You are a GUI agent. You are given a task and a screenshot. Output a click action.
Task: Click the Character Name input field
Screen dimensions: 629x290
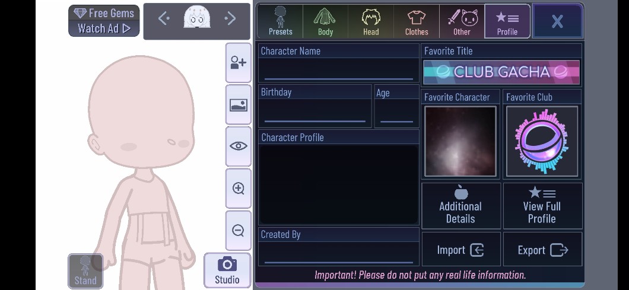(x=339, y=70)
